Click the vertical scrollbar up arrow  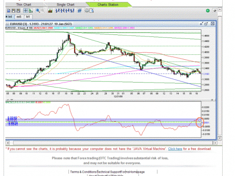pyautogui.click(x=220, y=10)
